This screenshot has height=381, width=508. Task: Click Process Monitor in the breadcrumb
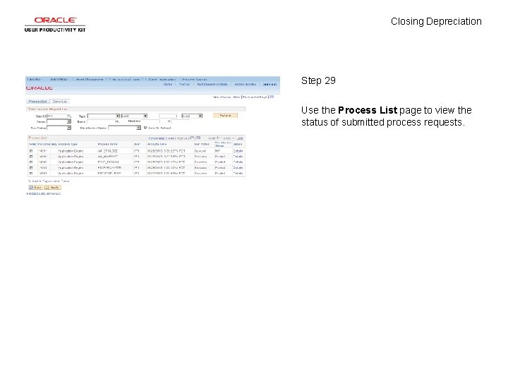tap(195, 79)
